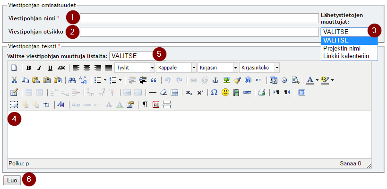
Task: Click the New document icon
Action: click(14, 68)
